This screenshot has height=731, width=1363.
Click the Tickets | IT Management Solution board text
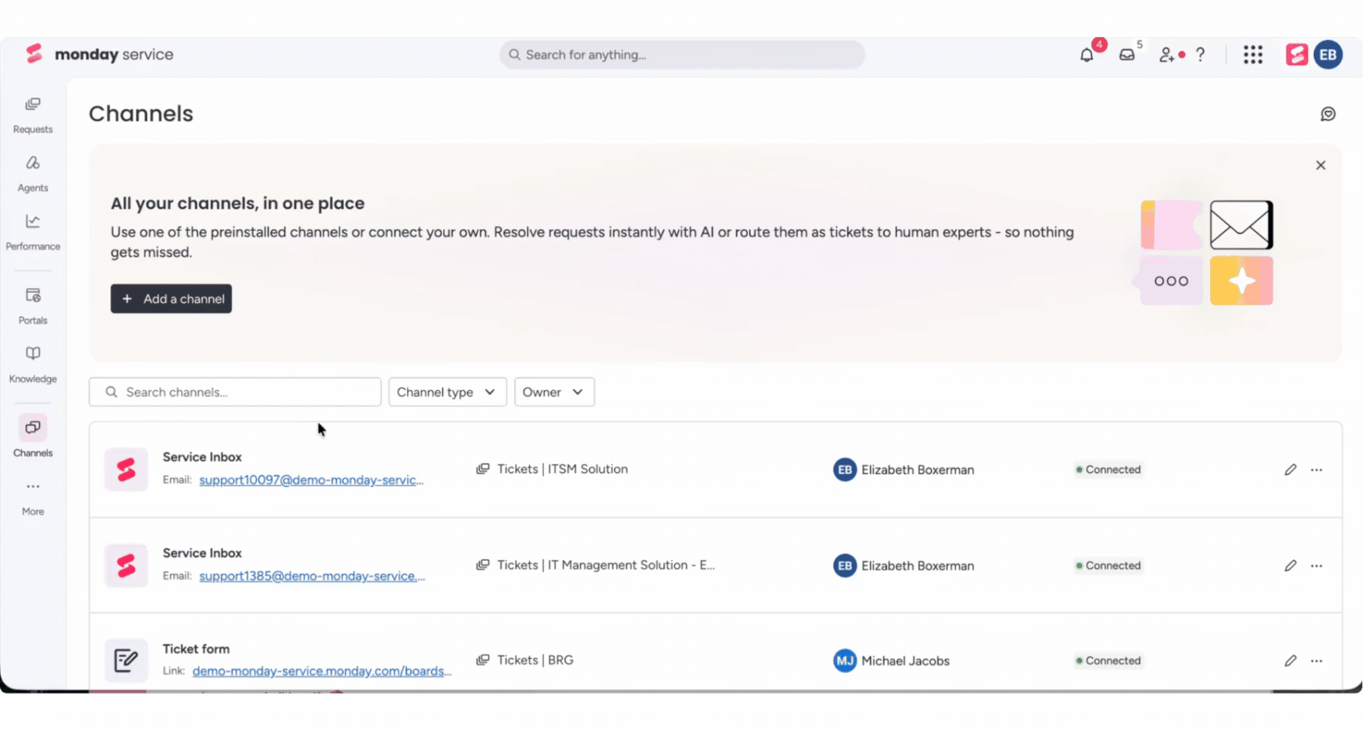click(x=606, y=564)
